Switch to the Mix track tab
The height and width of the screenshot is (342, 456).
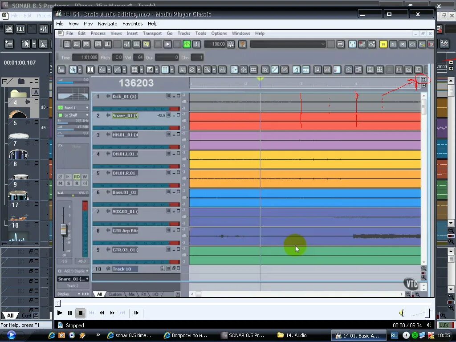[x=131, y=294]
